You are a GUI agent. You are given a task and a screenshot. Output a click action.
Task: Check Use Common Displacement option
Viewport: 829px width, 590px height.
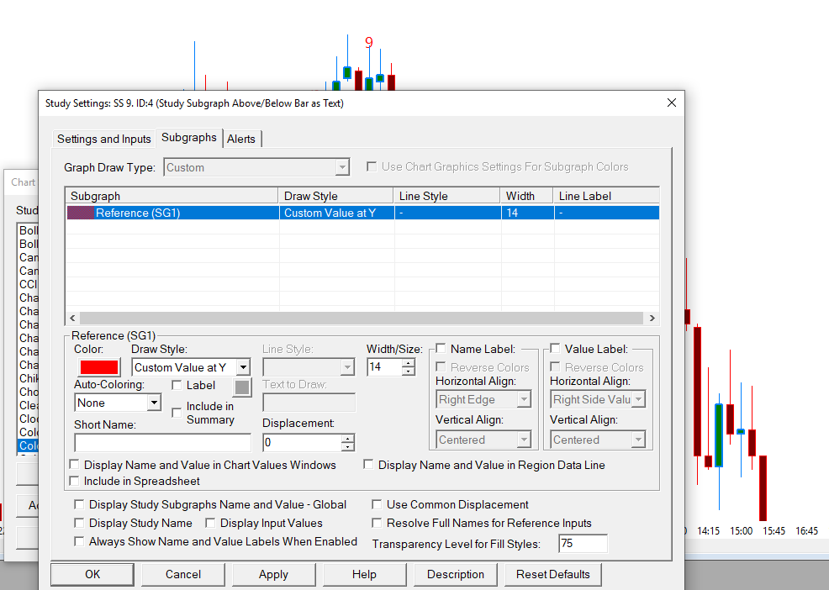(x=378, y=505)
